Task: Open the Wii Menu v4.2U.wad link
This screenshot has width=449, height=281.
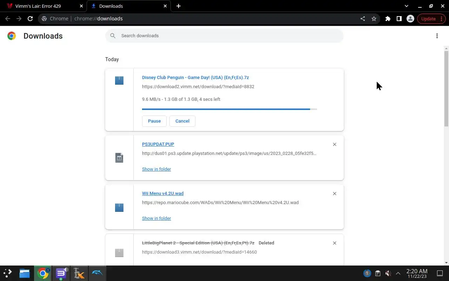Action: (x=163, y=194)
